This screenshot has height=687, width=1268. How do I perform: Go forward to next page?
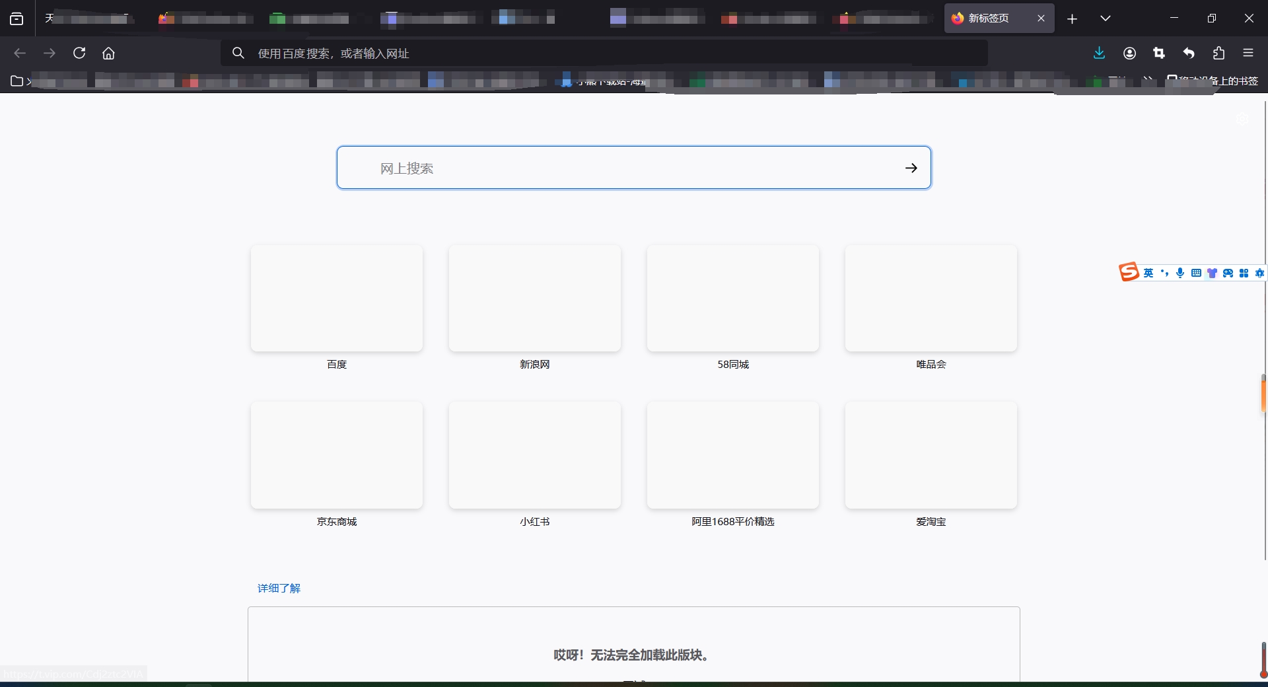(50, 53)
